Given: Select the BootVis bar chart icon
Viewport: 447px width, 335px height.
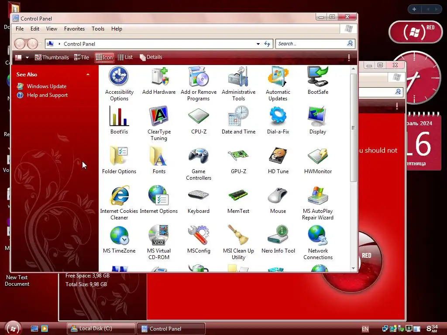Looking at the screenshot, I should (x=119, y=116).
